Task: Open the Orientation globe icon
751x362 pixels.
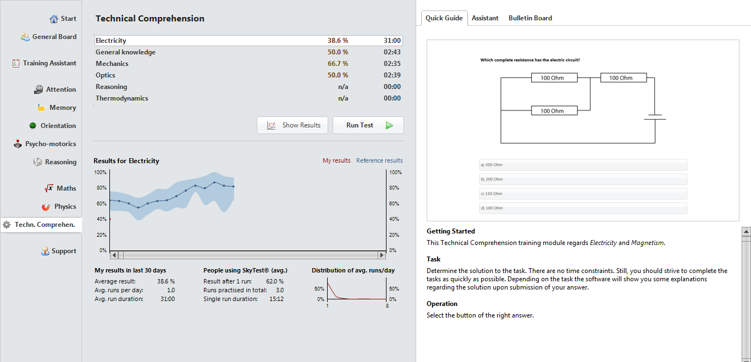Action: click(33, 126)
